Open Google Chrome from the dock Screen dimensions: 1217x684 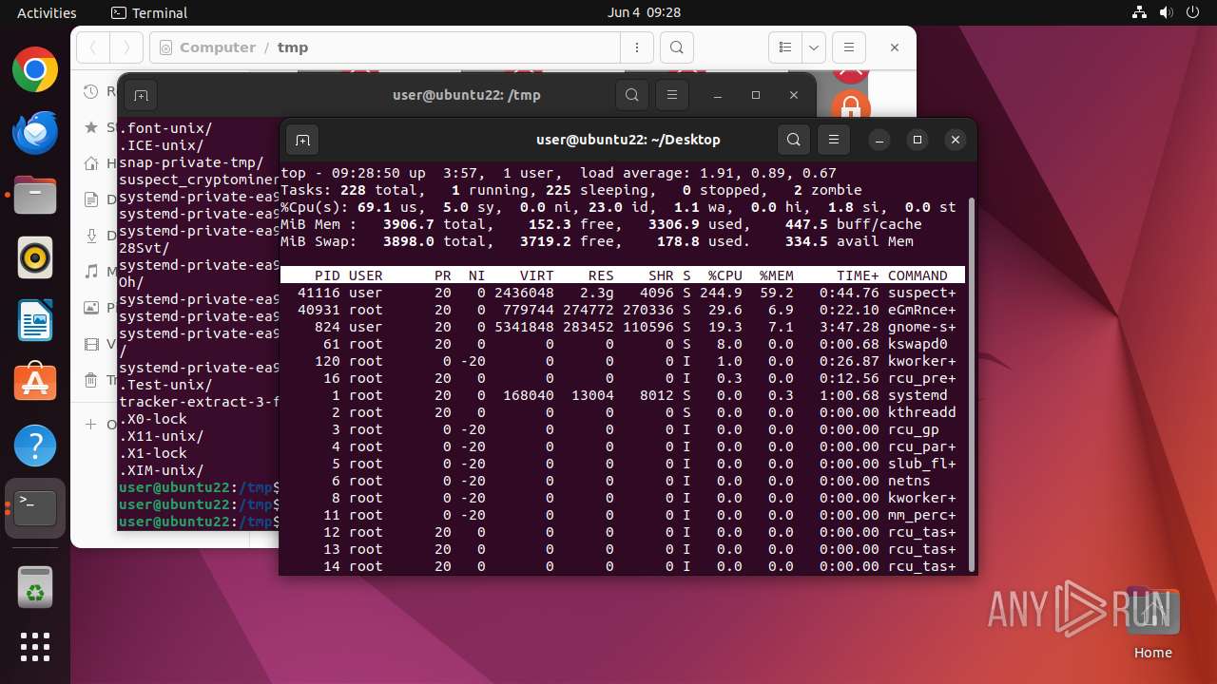point(35,70)
